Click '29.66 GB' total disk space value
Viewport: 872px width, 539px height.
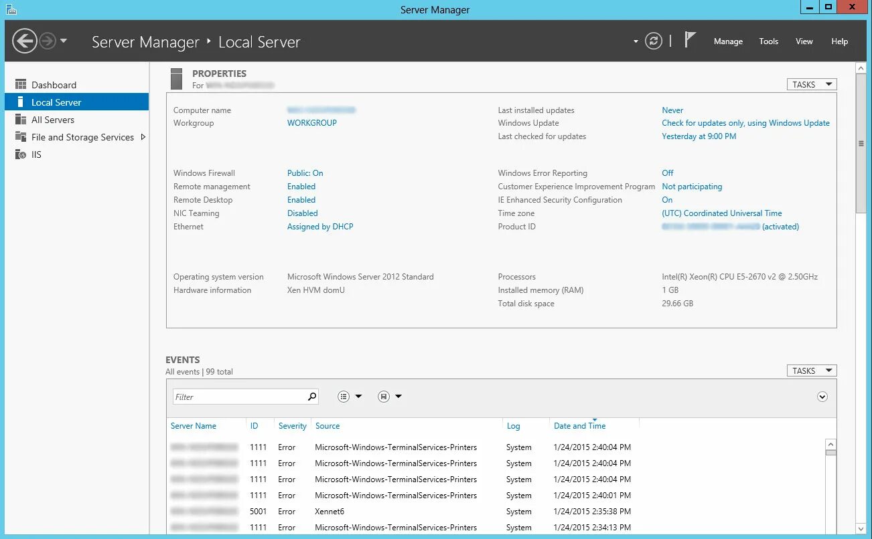point(677,304)
